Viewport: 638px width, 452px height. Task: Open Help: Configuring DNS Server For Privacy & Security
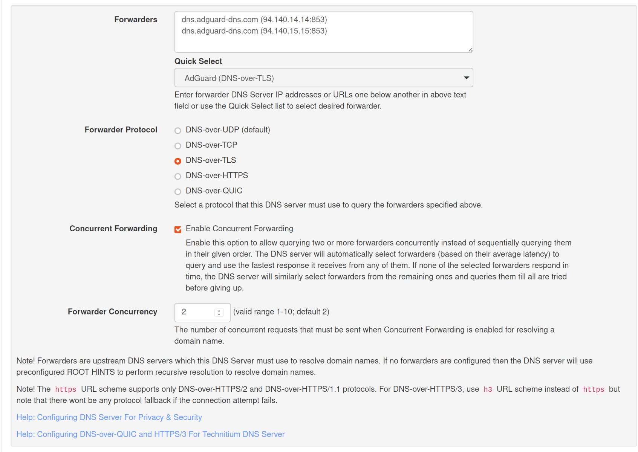109,417
